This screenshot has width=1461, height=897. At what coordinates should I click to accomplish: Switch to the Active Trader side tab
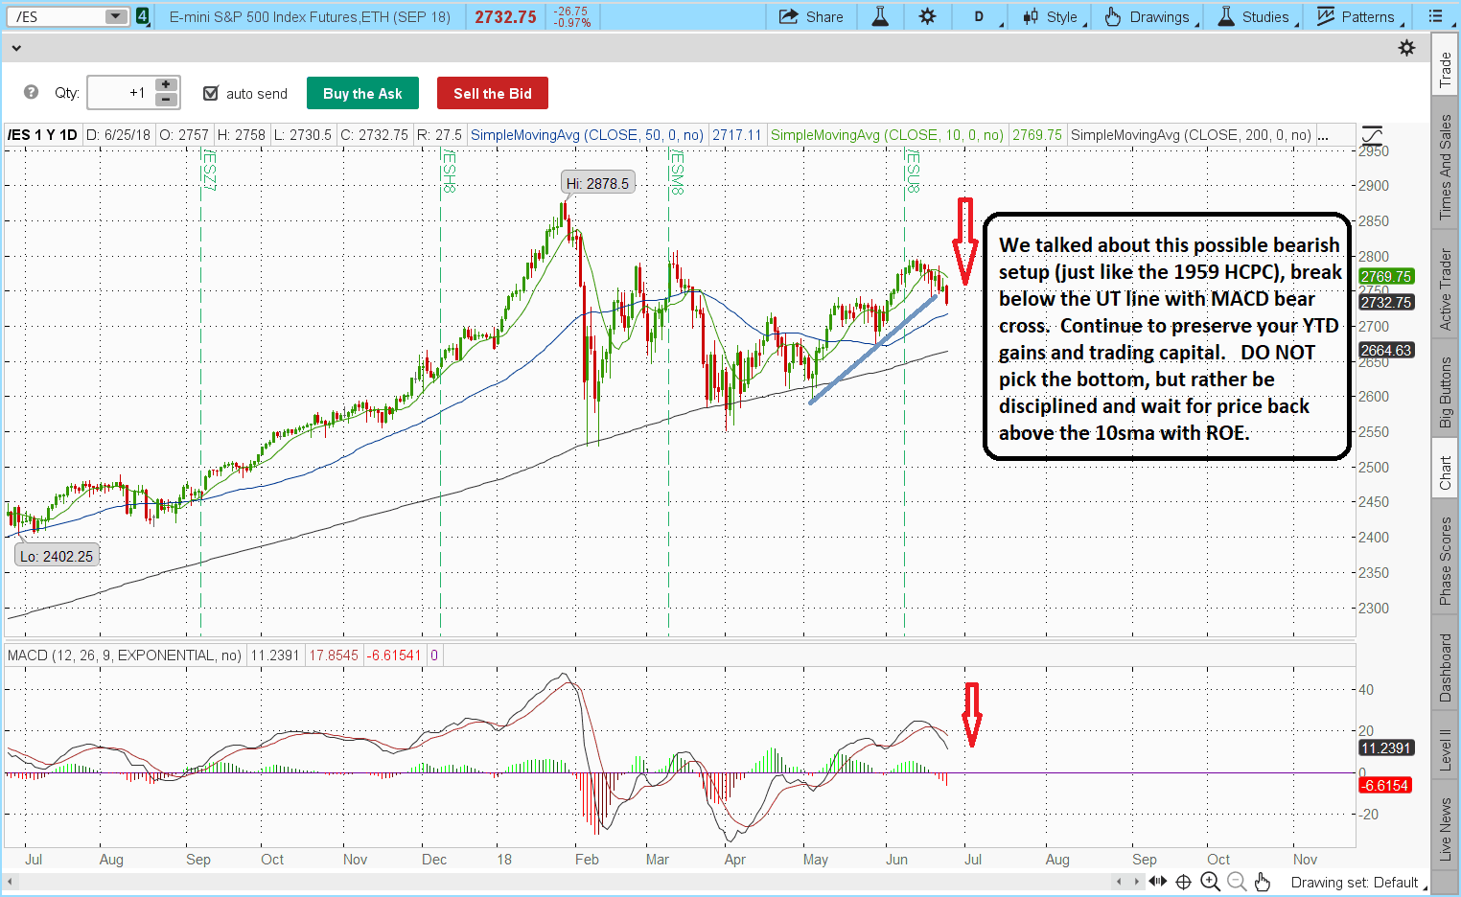pyautogui.click(x=1446, y=289)
